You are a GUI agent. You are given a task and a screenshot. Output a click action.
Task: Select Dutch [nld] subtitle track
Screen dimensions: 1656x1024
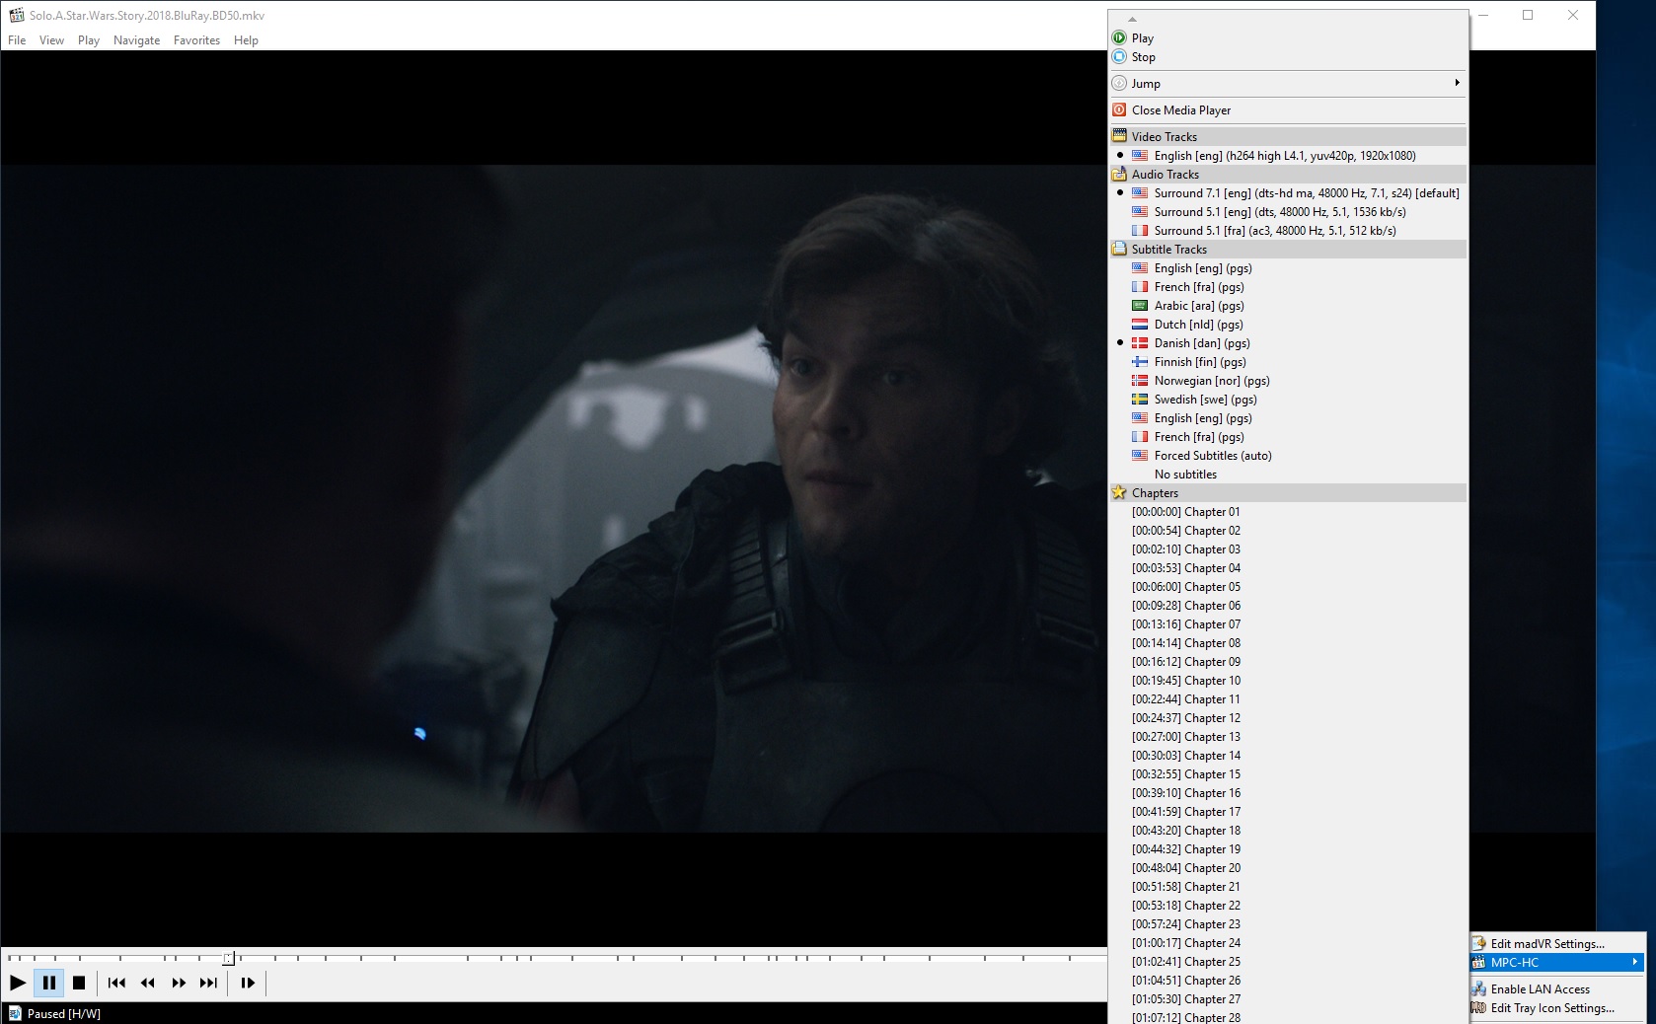(x=1288, y=325)
